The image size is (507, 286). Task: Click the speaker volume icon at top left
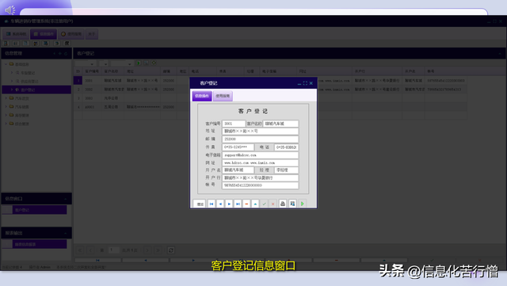10,10
